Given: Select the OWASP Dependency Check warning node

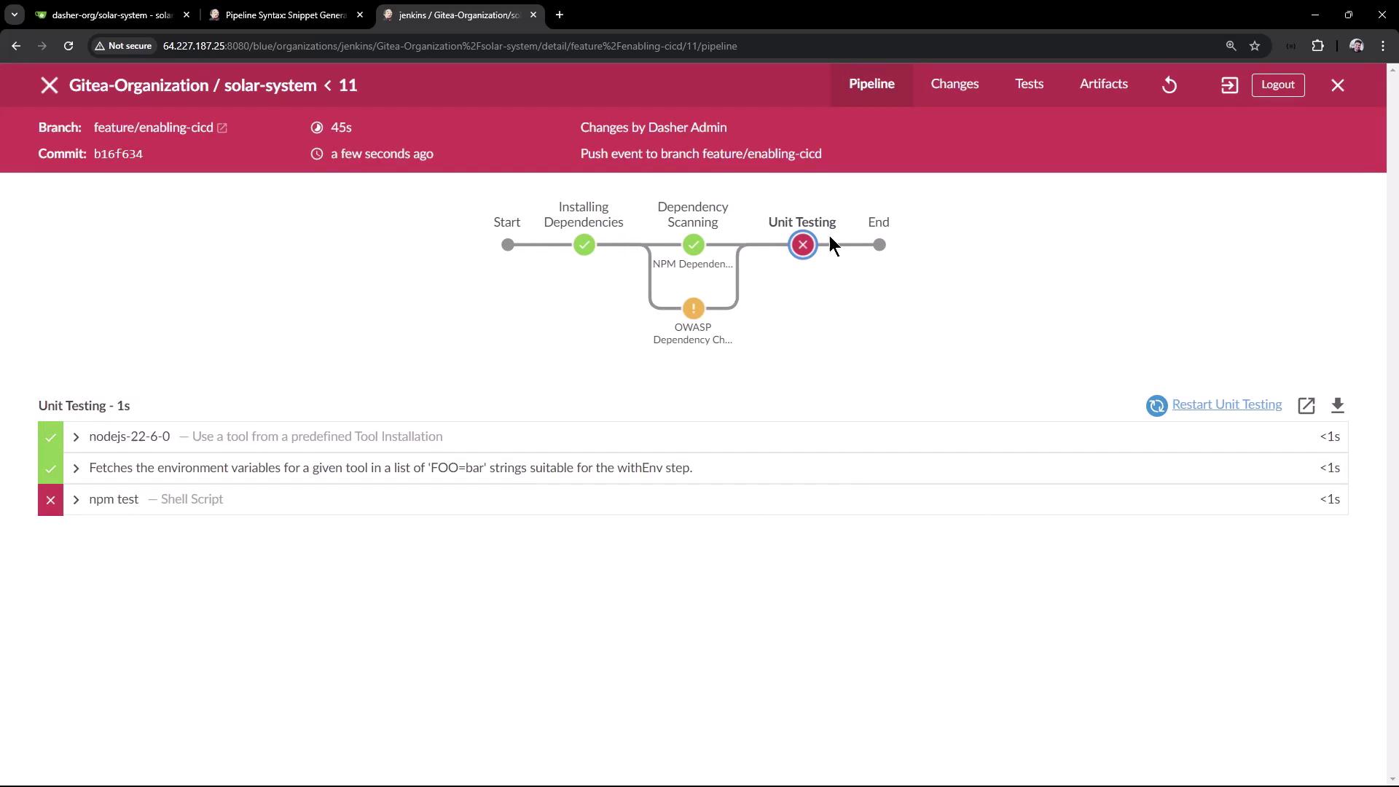Looking at the screenshot, I should (x=693, y=308).
